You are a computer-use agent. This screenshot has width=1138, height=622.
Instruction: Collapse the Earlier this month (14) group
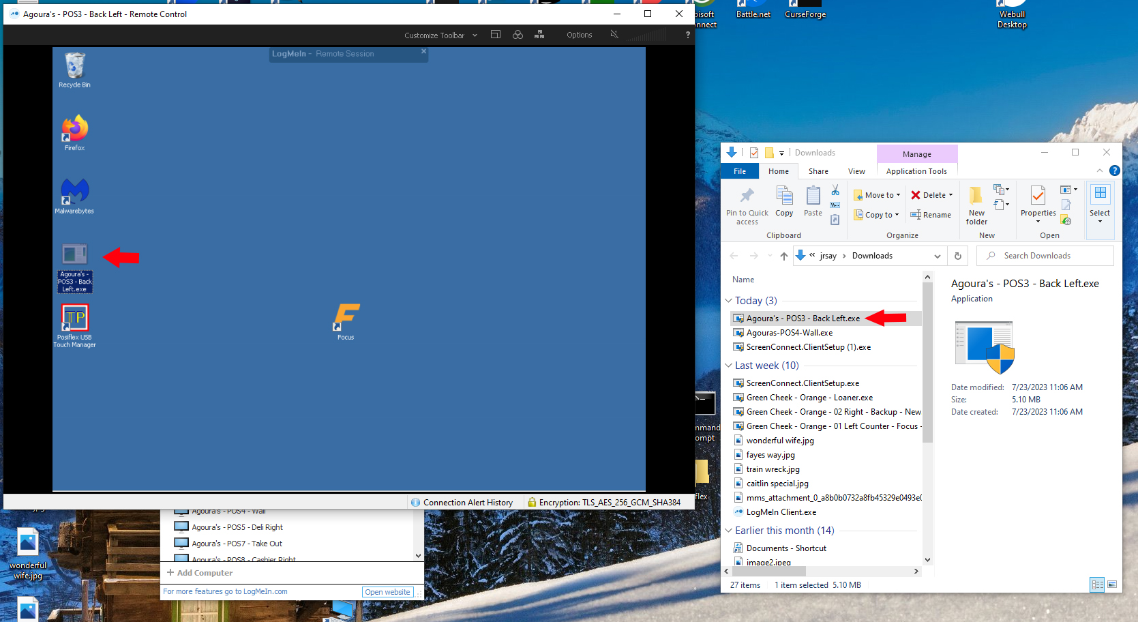point(728,531)
